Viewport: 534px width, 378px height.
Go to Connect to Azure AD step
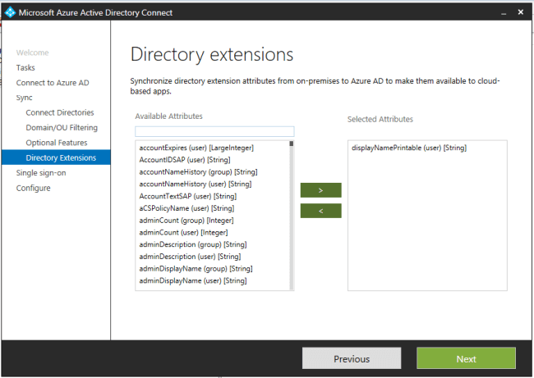(x=53, y=83)
